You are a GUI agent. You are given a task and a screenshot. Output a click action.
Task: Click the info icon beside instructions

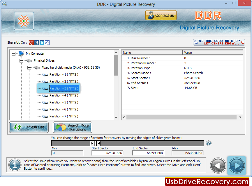[x=15, y=165]
